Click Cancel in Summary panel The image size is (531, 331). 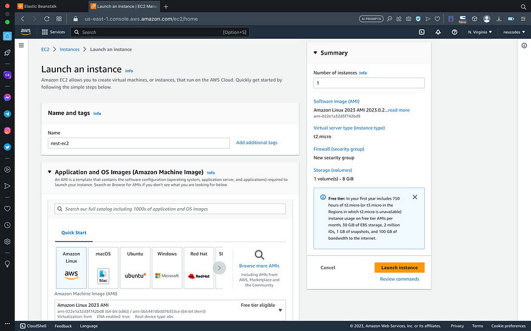[328, 267]
